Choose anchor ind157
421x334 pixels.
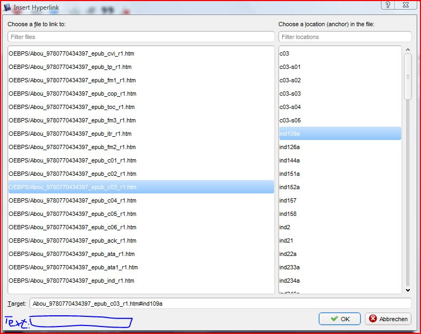click(x=340, y=200)
